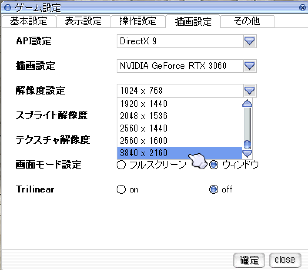Viewport: 308px width, 270px height.
Task: Click the window icon in the title bar
Action: pos(7,8)
